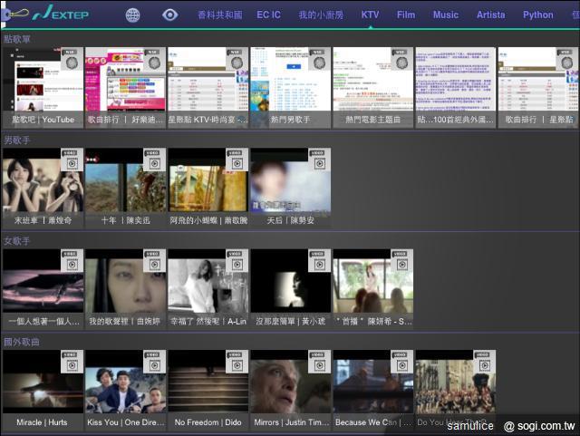Go to the Artista tab
580x436 pixels.
point(490,15)
